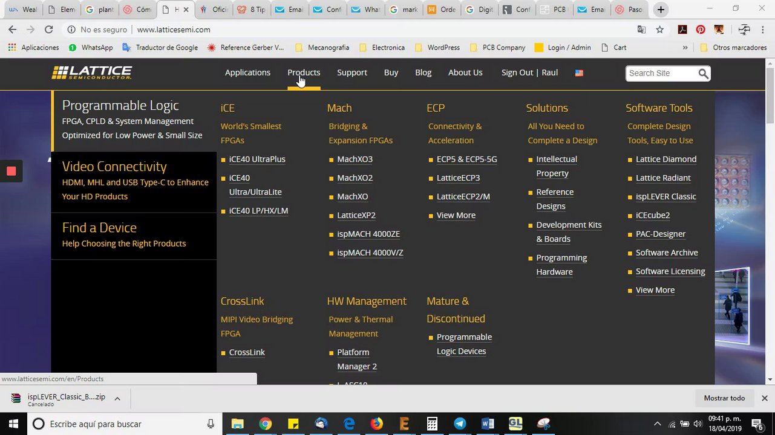This screenshot has width=775, height=435.
Task: Launch Firefox from the taskbar
Action: (x=377, y=424)
